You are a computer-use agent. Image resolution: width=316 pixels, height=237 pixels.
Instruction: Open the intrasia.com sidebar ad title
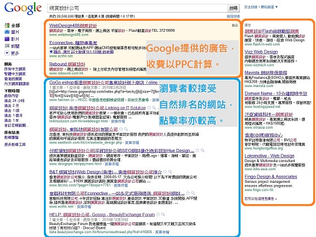point(269,114)
